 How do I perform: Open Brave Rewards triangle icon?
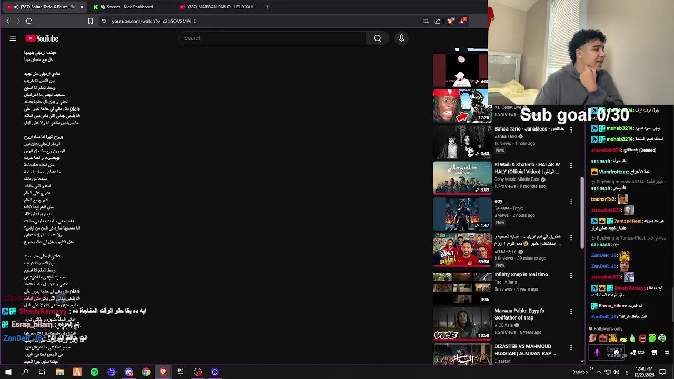coord(462,21)
